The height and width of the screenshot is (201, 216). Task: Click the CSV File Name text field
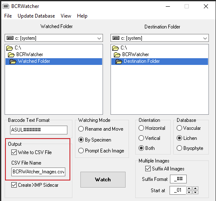tap(38, 172)
